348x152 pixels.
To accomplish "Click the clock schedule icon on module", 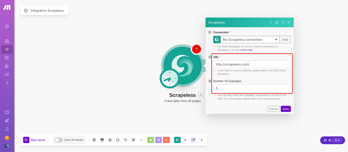I will 170,78.
